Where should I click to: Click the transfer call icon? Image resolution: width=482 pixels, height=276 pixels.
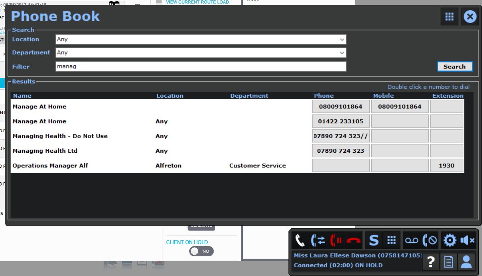pyautogui.click(x=318, y=240)
